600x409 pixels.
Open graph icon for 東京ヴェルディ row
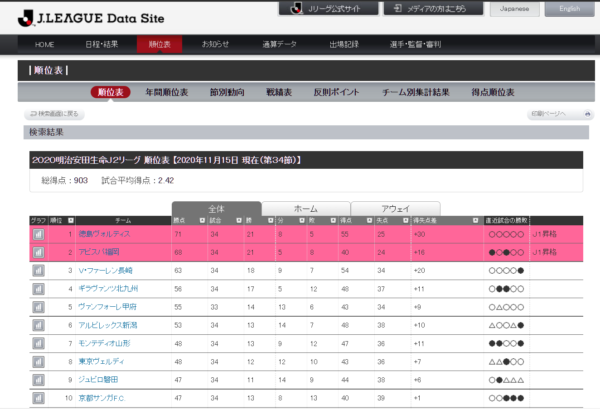39,361
